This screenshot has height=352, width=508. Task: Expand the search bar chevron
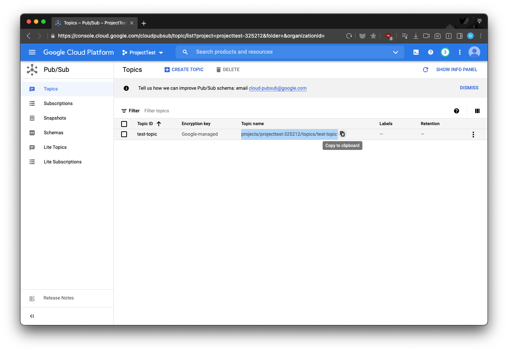(x=396, y=52)
